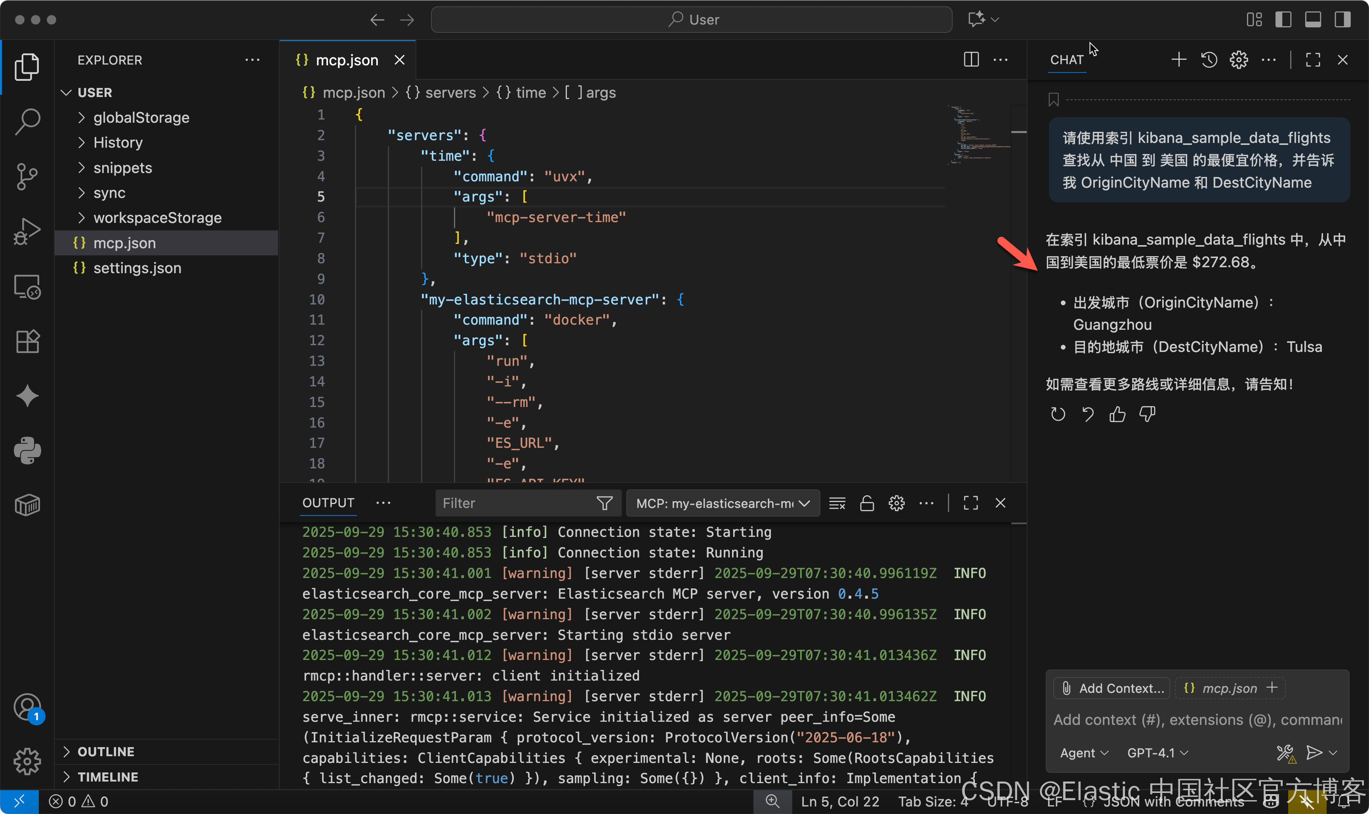Open output panel settings gear
The image size is (1369, 814).
[x=896, y=503]
